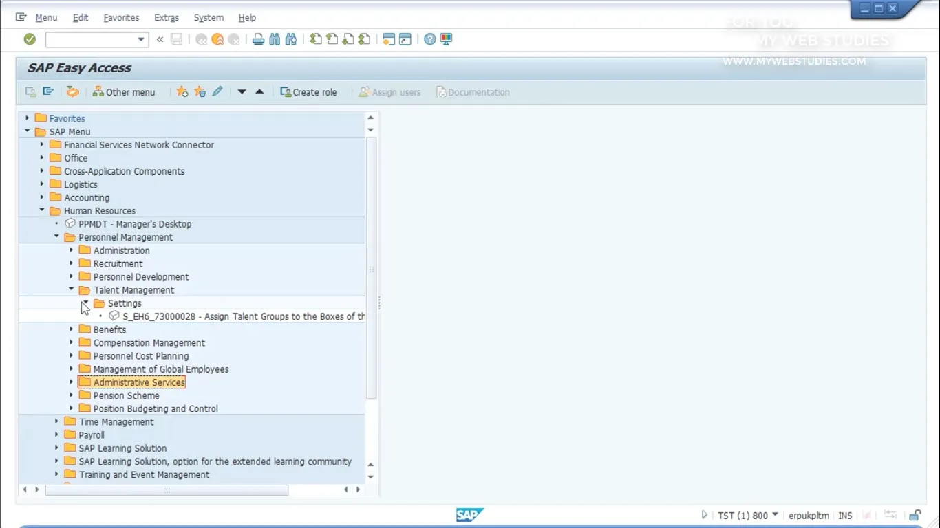
Task: Click the orange Exit (log off) icon
Action: pos(217,39)
